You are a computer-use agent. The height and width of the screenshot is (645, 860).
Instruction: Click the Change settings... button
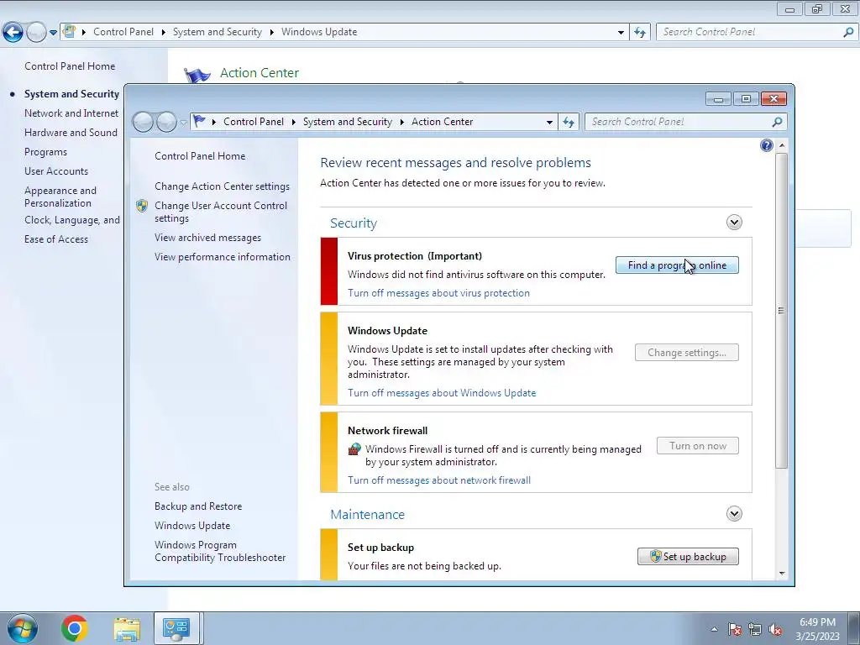point(687,352)
